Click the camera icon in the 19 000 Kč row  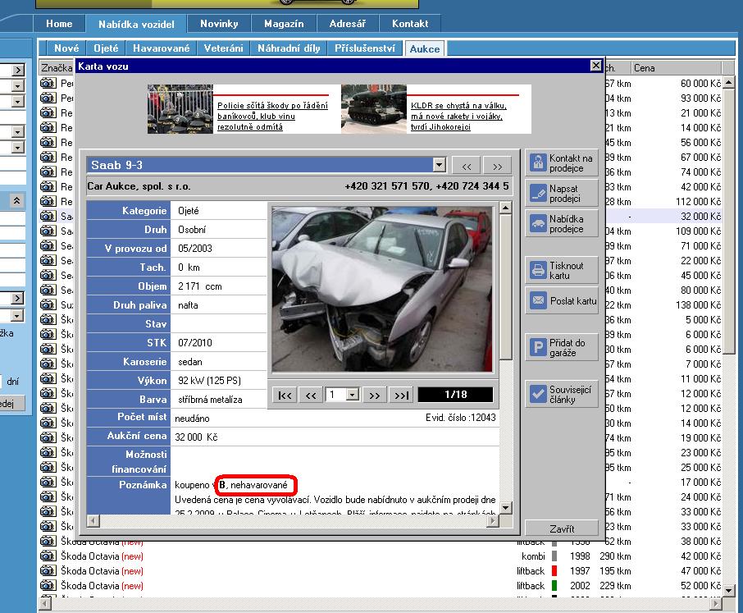tap(48, 437)
